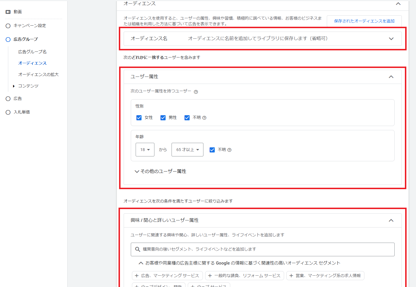
Task: Click the 性別 label
Action: click(x=140, y=106)
